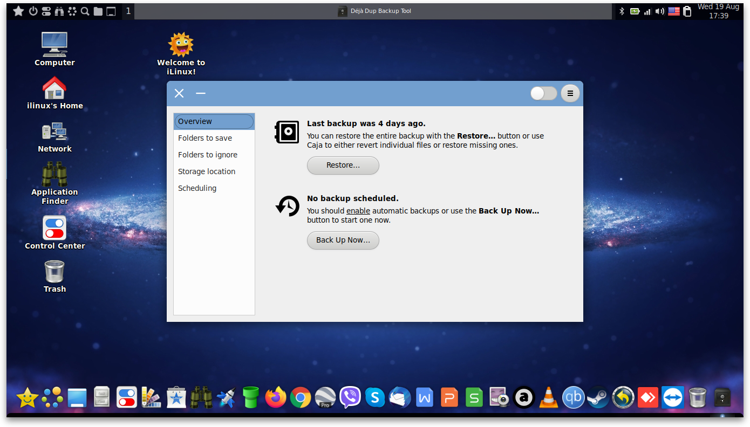Open the Trash on the desktop

(54, 276)
